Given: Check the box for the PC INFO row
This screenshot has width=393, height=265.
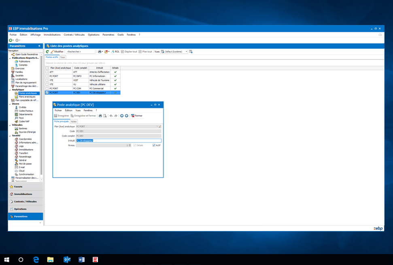Looking at the screenshot, I should 47,76.
